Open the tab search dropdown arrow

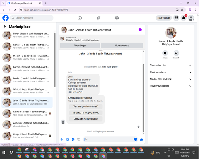(3, 3)
